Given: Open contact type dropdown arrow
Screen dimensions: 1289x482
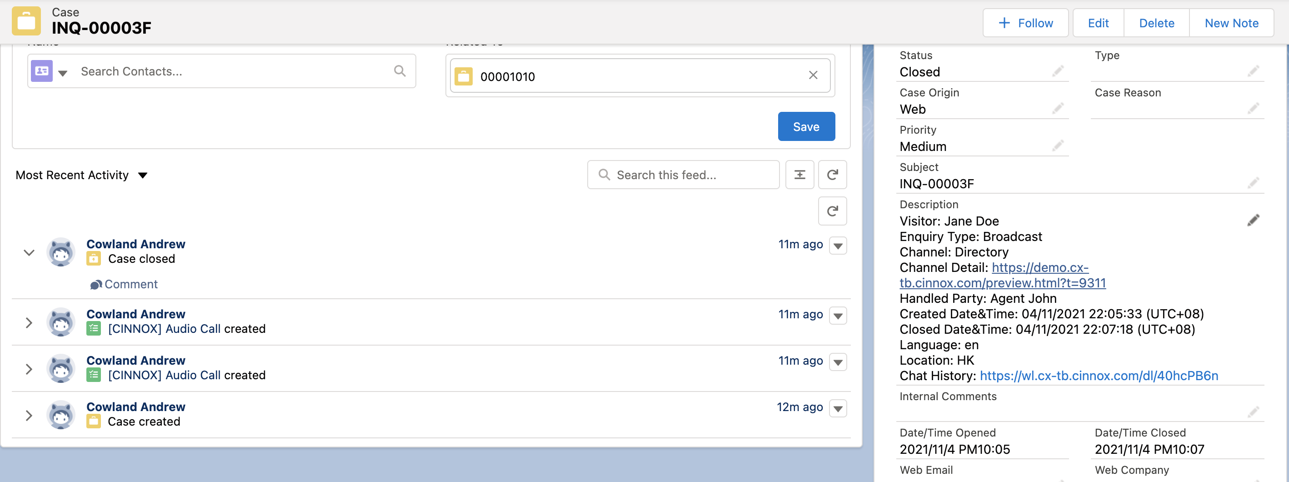Looking at the screenshot, I should [63, 73].
